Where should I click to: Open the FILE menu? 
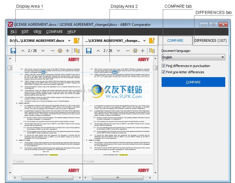coord(14,32)
